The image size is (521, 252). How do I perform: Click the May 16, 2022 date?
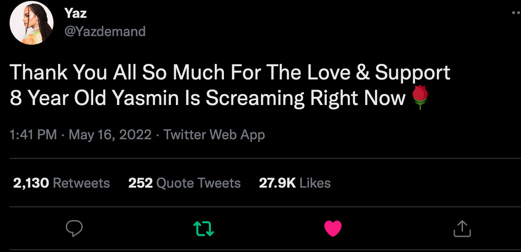(x=110, y=135)
